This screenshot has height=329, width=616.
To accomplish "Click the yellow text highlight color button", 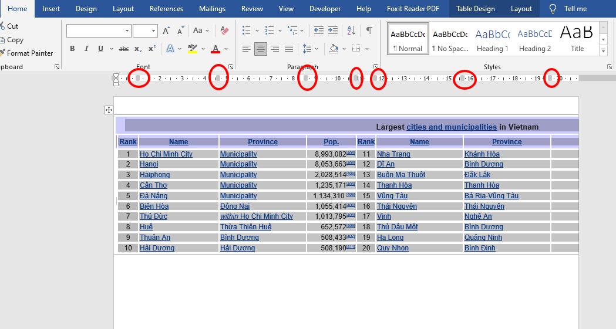I will coord(192,49).
